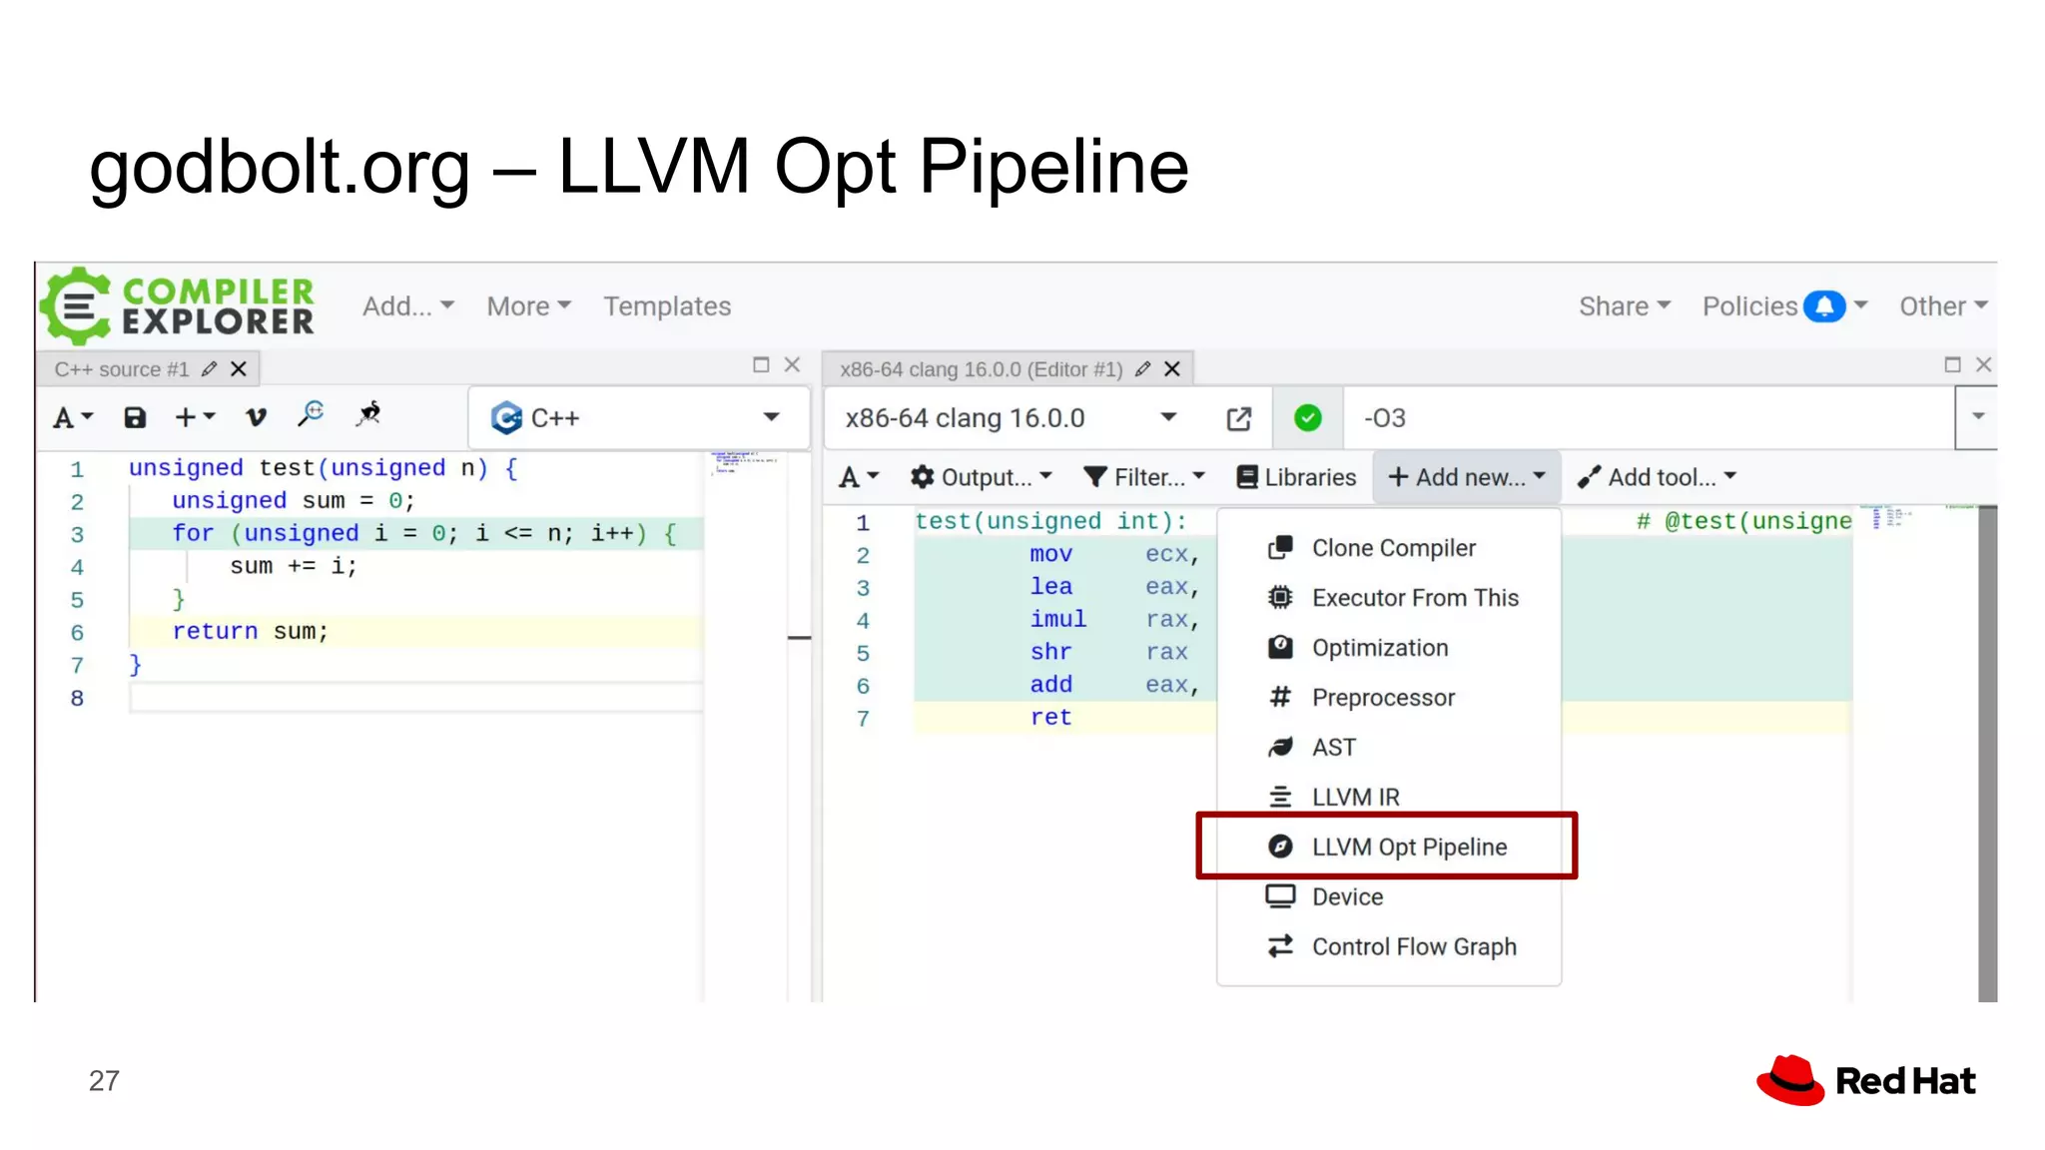Screen dimensions: 2045x1150
Task: Open the x86-64 clang 16.0.0 compiler selector
Action: click(1012, 417)
